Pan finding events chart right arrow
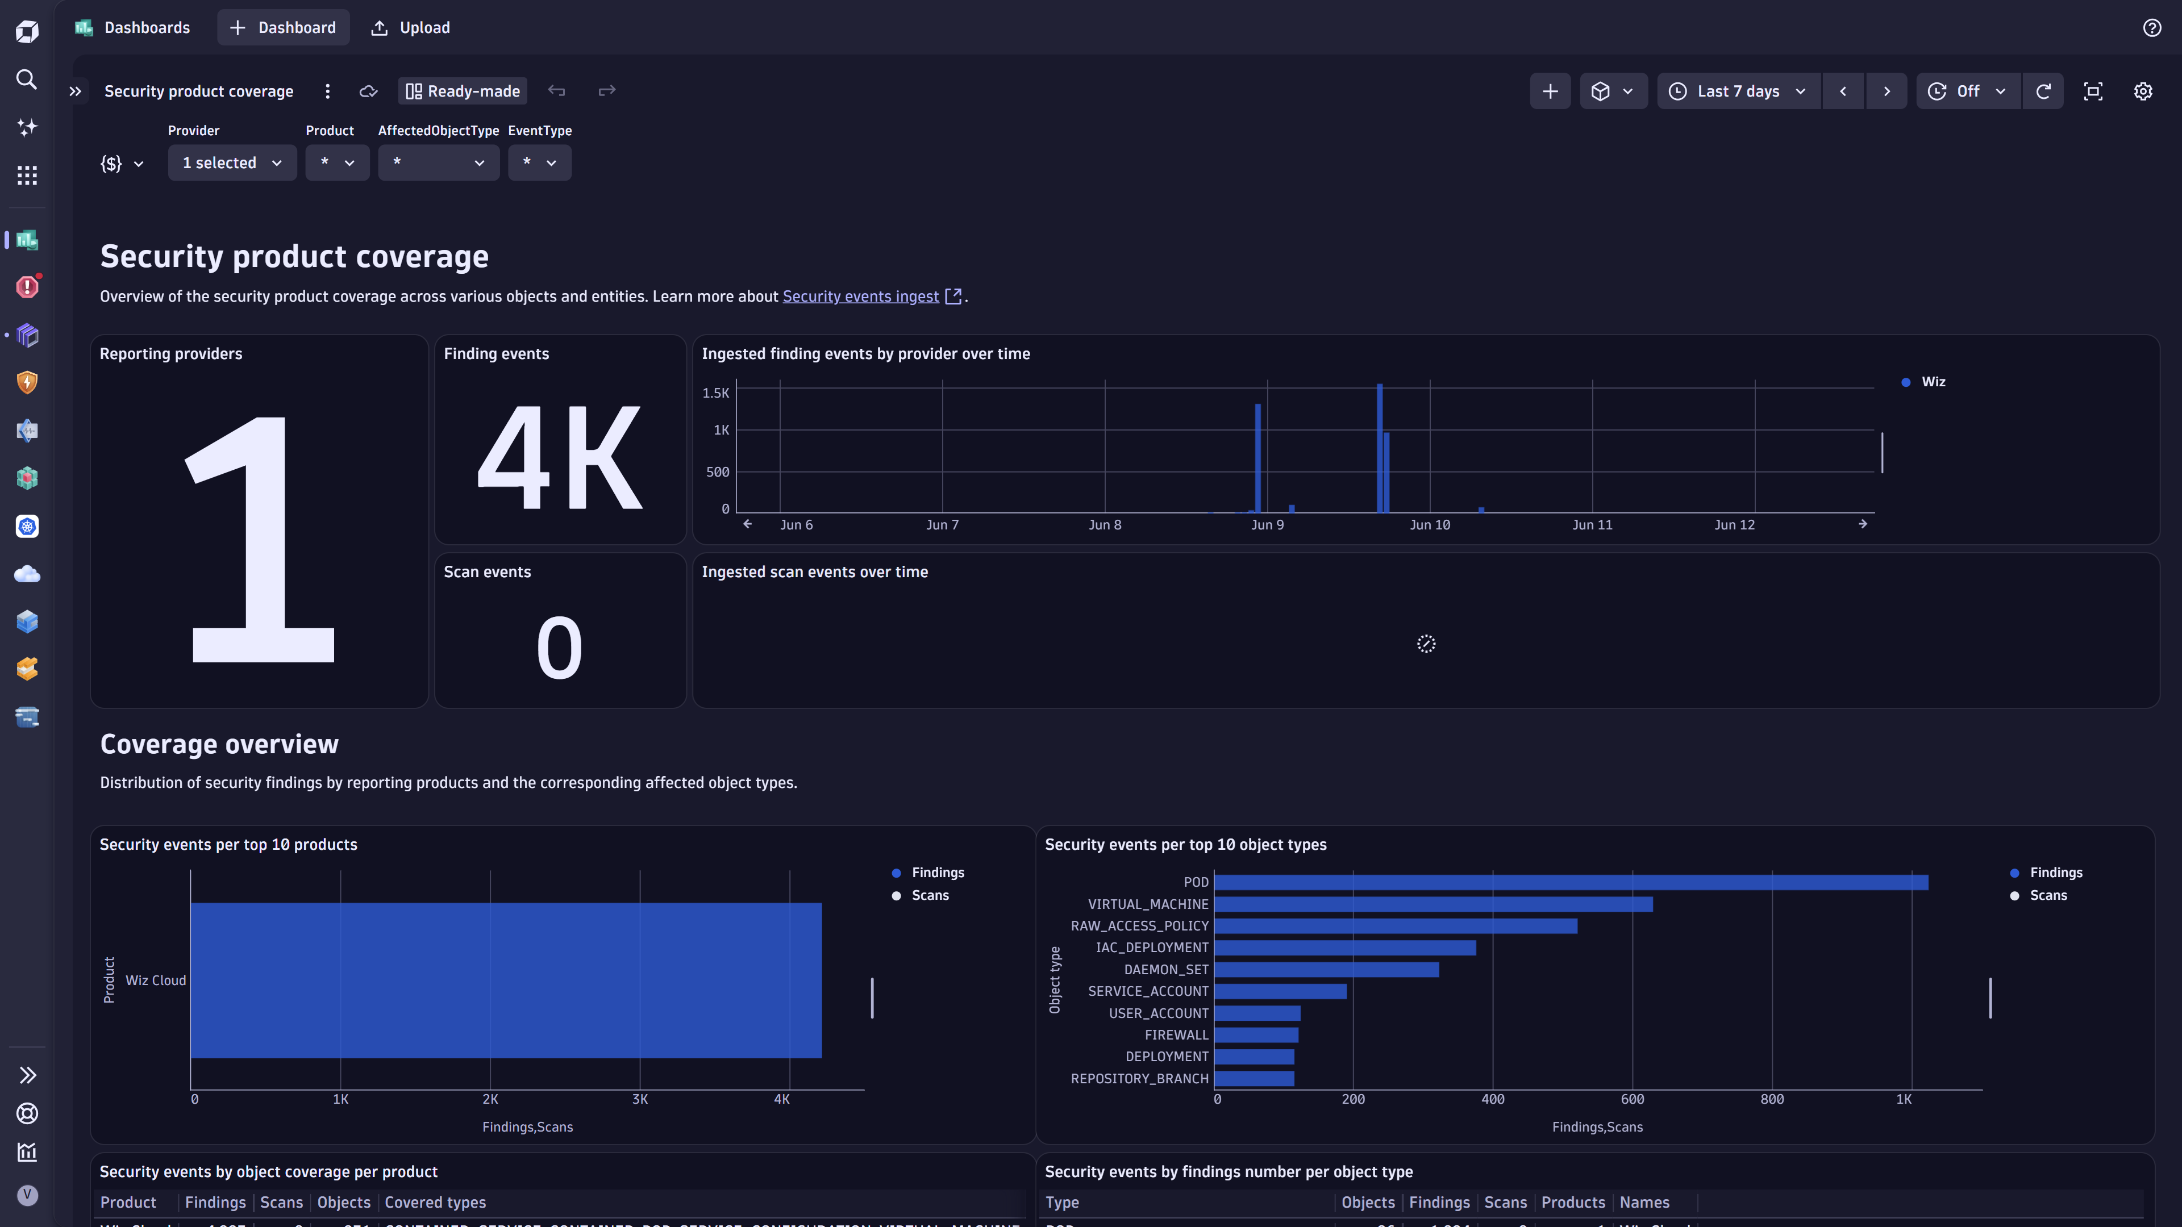This screenshot has width=2182, height=1227. point(1863,524)
